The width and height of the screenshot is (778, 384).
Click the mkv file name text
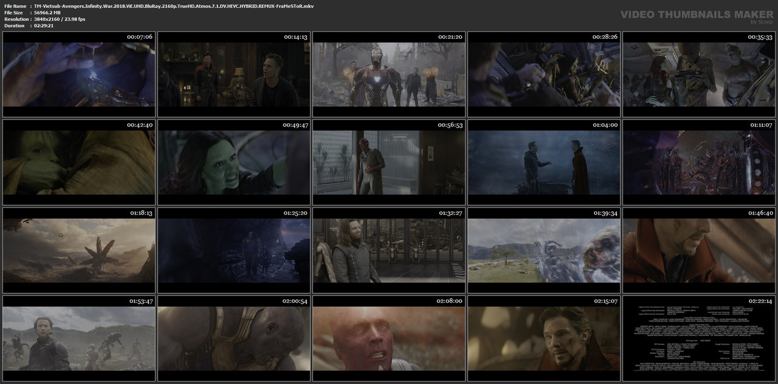174,5
